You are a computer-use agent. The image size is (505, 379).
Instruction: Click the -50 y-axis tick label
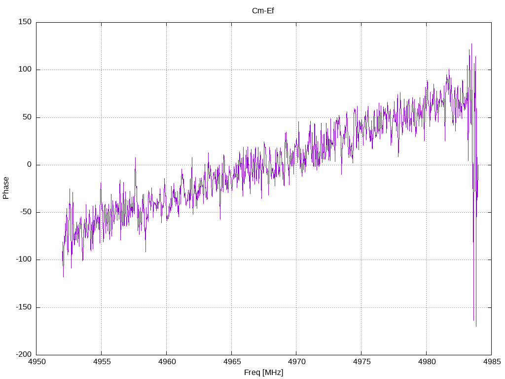tap(26, 212)
